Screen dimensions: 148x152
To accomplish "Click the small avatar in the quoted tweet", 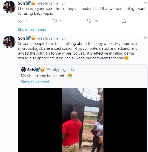I will [x=23, y=70].
